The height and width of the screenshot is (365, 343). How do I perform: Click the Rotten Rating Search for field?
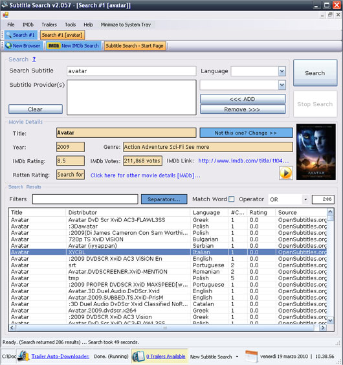[x=71, y=175]
